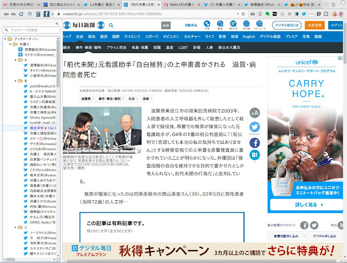Focus the bookmark search field

31,30
